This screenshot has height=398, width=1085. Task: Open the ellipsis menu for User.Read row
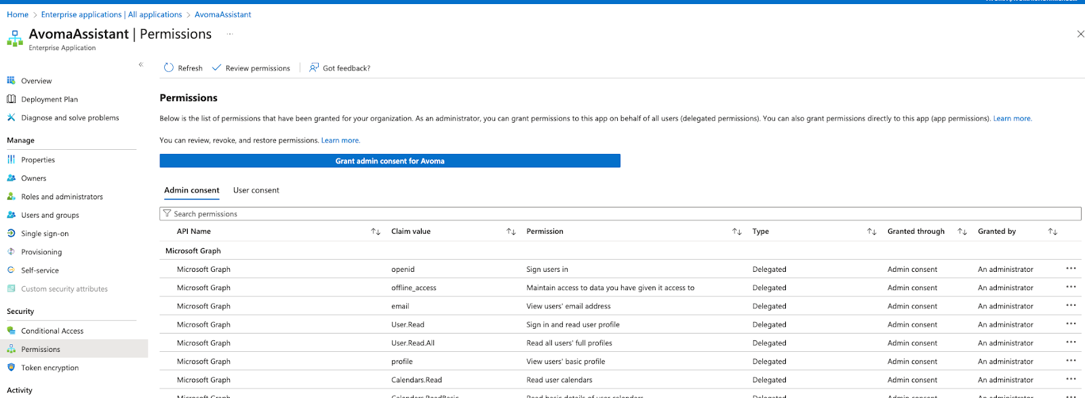pos(1071,323)
